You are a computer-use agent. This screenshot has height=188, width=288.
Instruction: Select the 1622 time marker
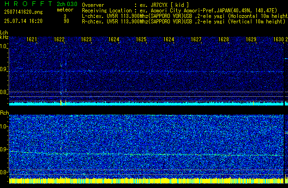pos(60,39)
